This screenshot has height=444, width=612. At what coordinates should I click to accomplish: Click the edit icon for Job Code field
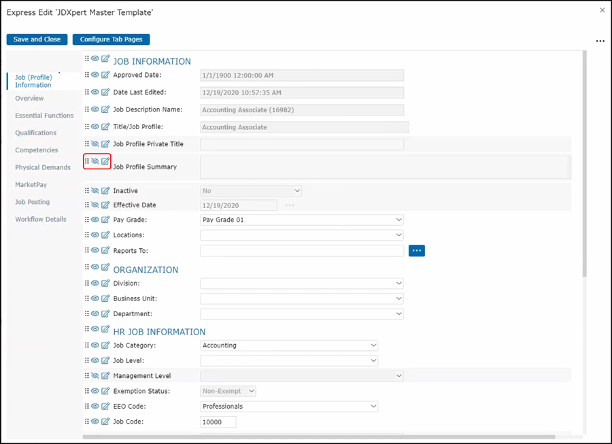tap(105, 422)
